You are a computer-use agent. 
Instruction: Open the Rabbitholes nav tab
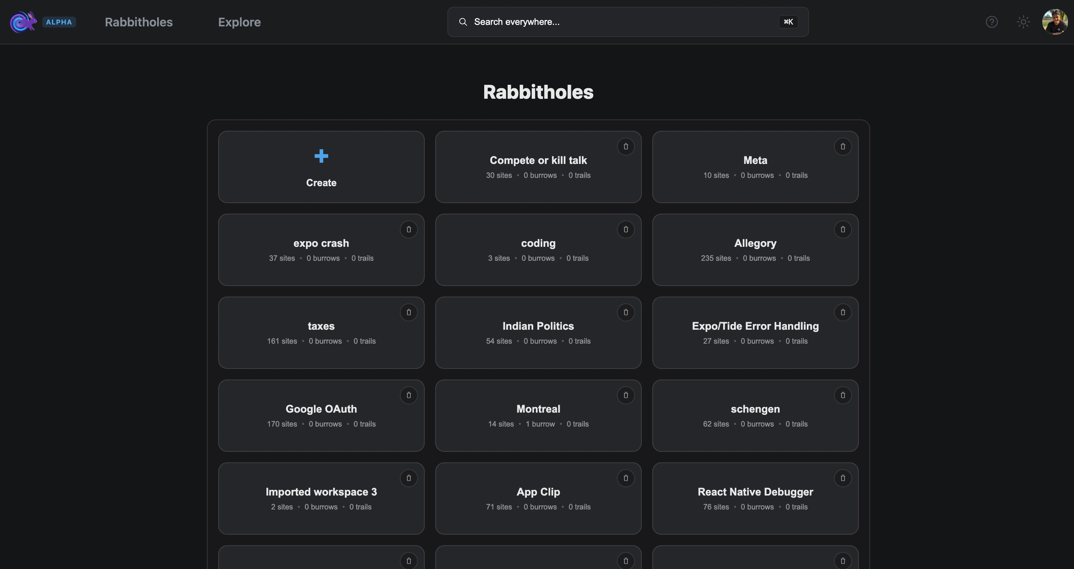coord(138,22)
